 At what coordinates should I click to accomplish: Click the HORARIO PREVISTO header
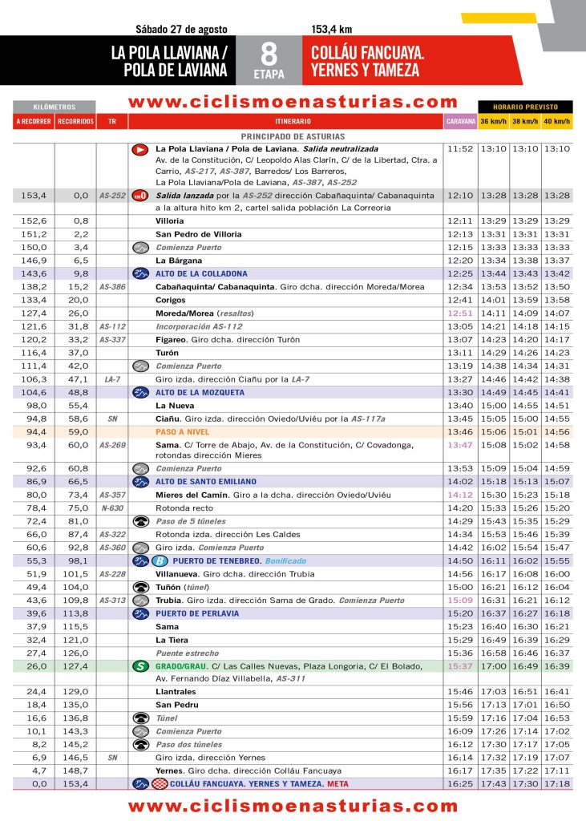[525, 107]
